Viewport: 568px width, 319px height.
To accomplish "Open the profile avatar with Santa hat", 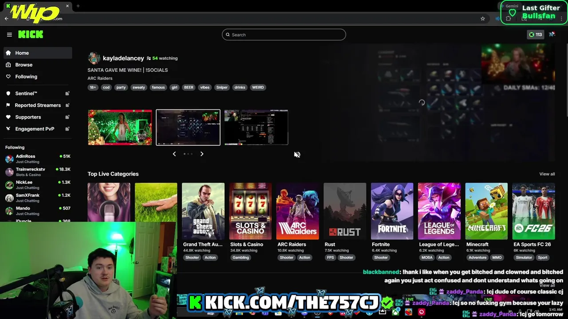I will (552, 35).
